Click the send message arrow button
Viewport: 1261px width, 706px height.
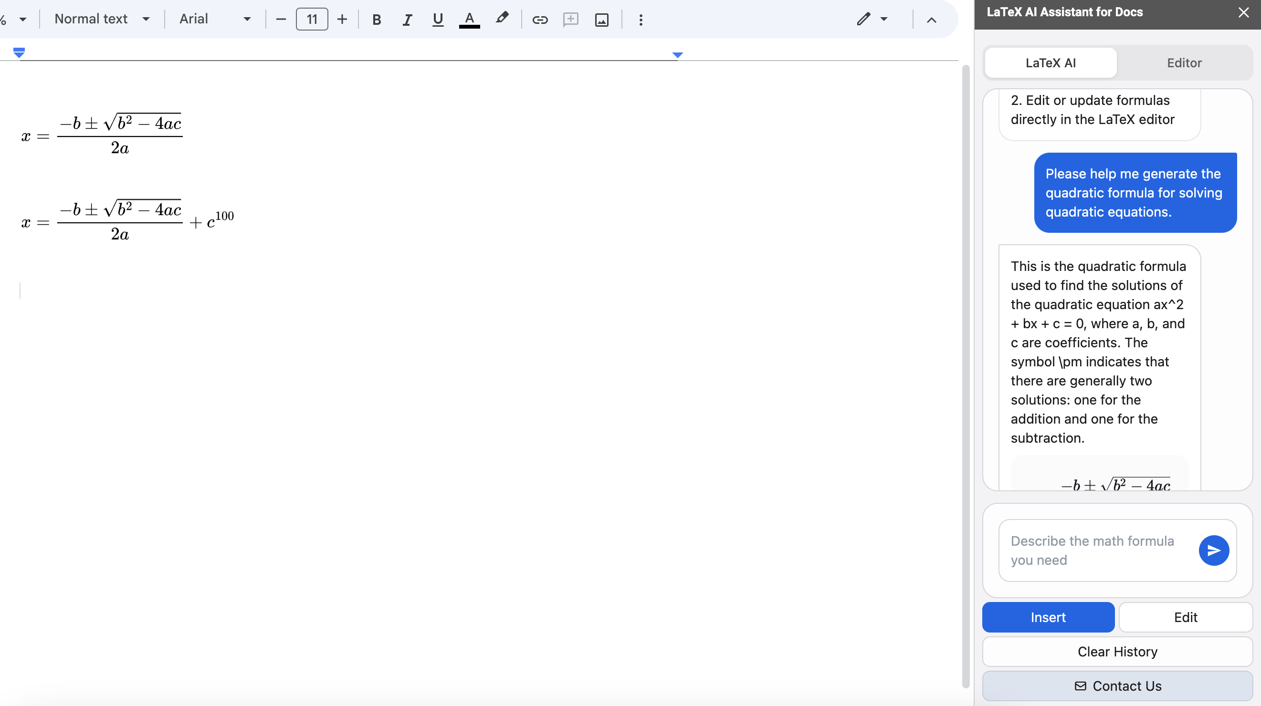(1213, 550)
